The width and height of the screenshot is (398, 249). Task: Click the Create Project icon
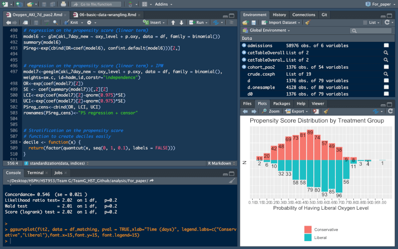pos(19,4)
